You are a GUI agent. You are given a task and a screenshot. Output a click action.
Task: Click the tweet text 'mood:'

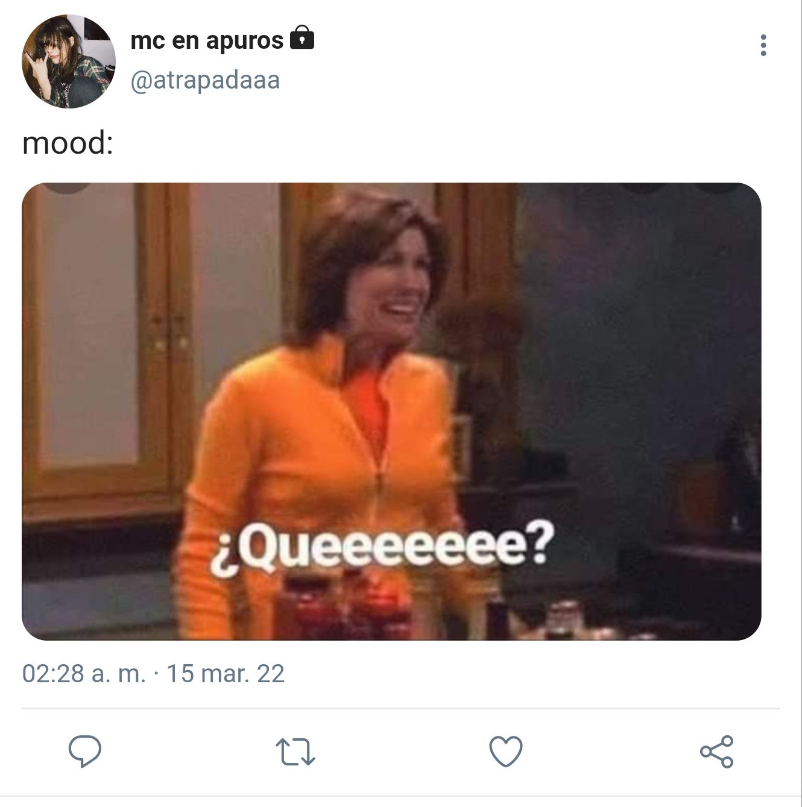tap(68, 143)
